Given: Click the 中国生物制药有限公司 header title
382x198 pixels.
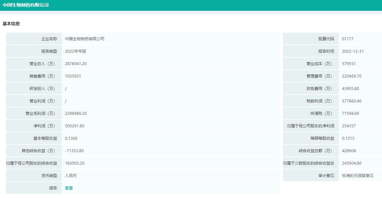Looking at the screenshot, I should pos(26,5).
